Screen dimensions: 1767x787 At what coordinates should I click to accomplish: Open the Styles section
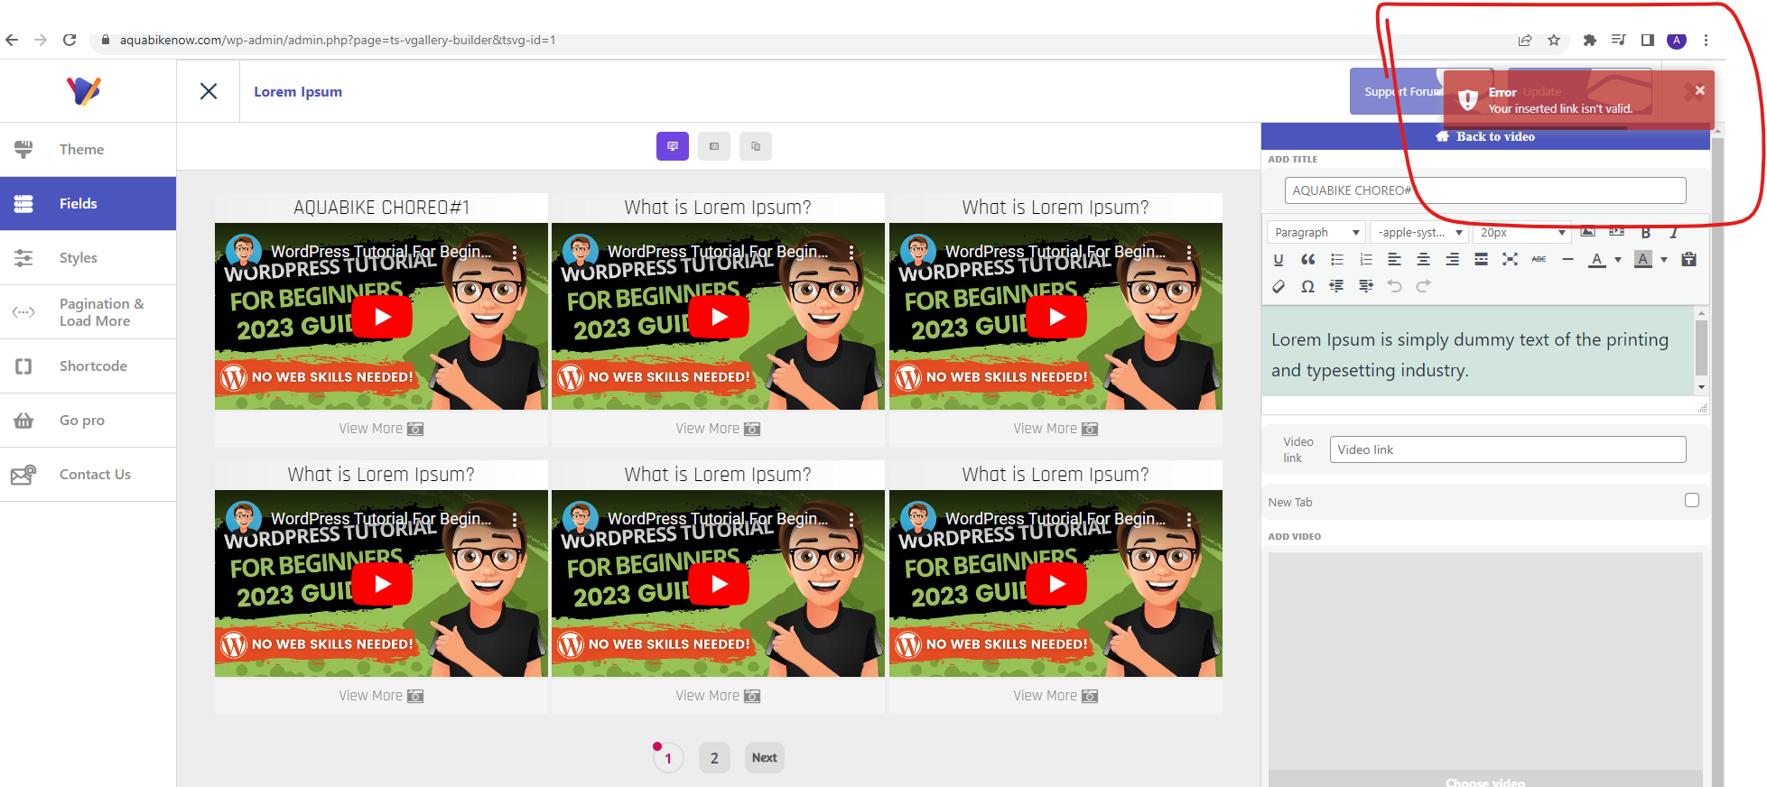pos(88,258)
